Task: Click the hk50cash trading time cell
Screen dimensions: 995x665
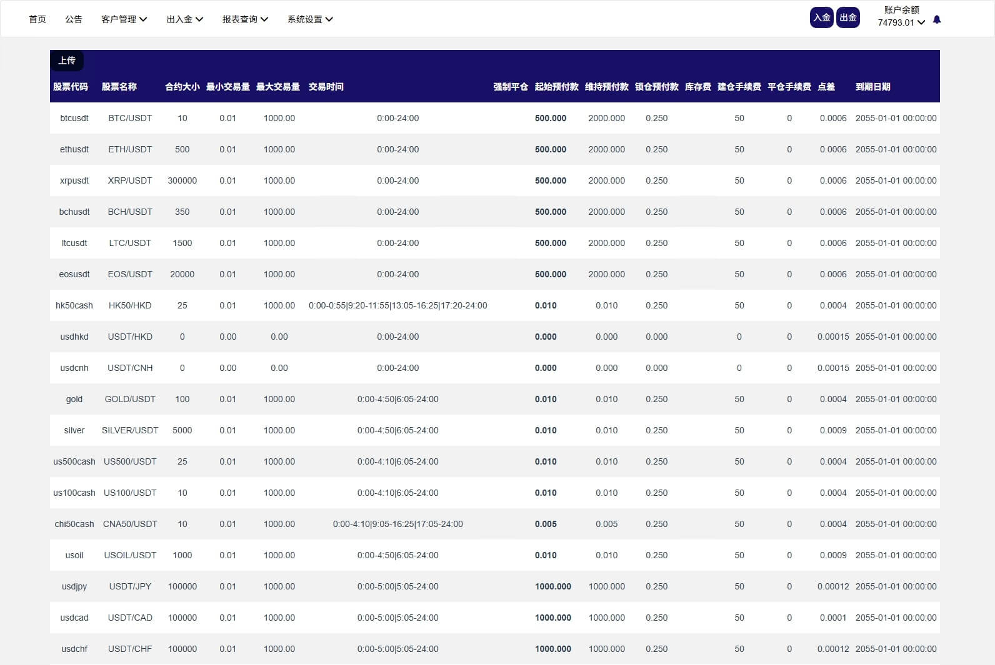Action: point(398,305)
